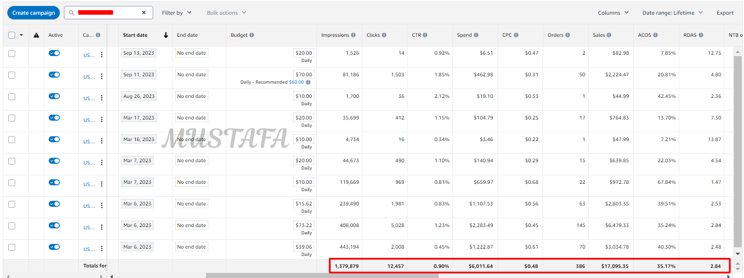Image resolution: width=744 pixels, height=278 pixels.
Task: Click info icon beside recommended $60.00 budget
Action: (308, 82)
